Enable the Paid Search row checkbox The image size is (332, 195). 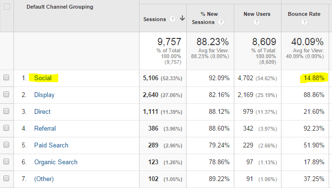click(6, 145)
